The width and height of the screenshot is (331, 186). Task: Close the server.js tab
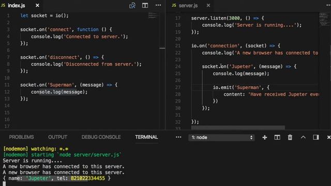click(208, 5)
